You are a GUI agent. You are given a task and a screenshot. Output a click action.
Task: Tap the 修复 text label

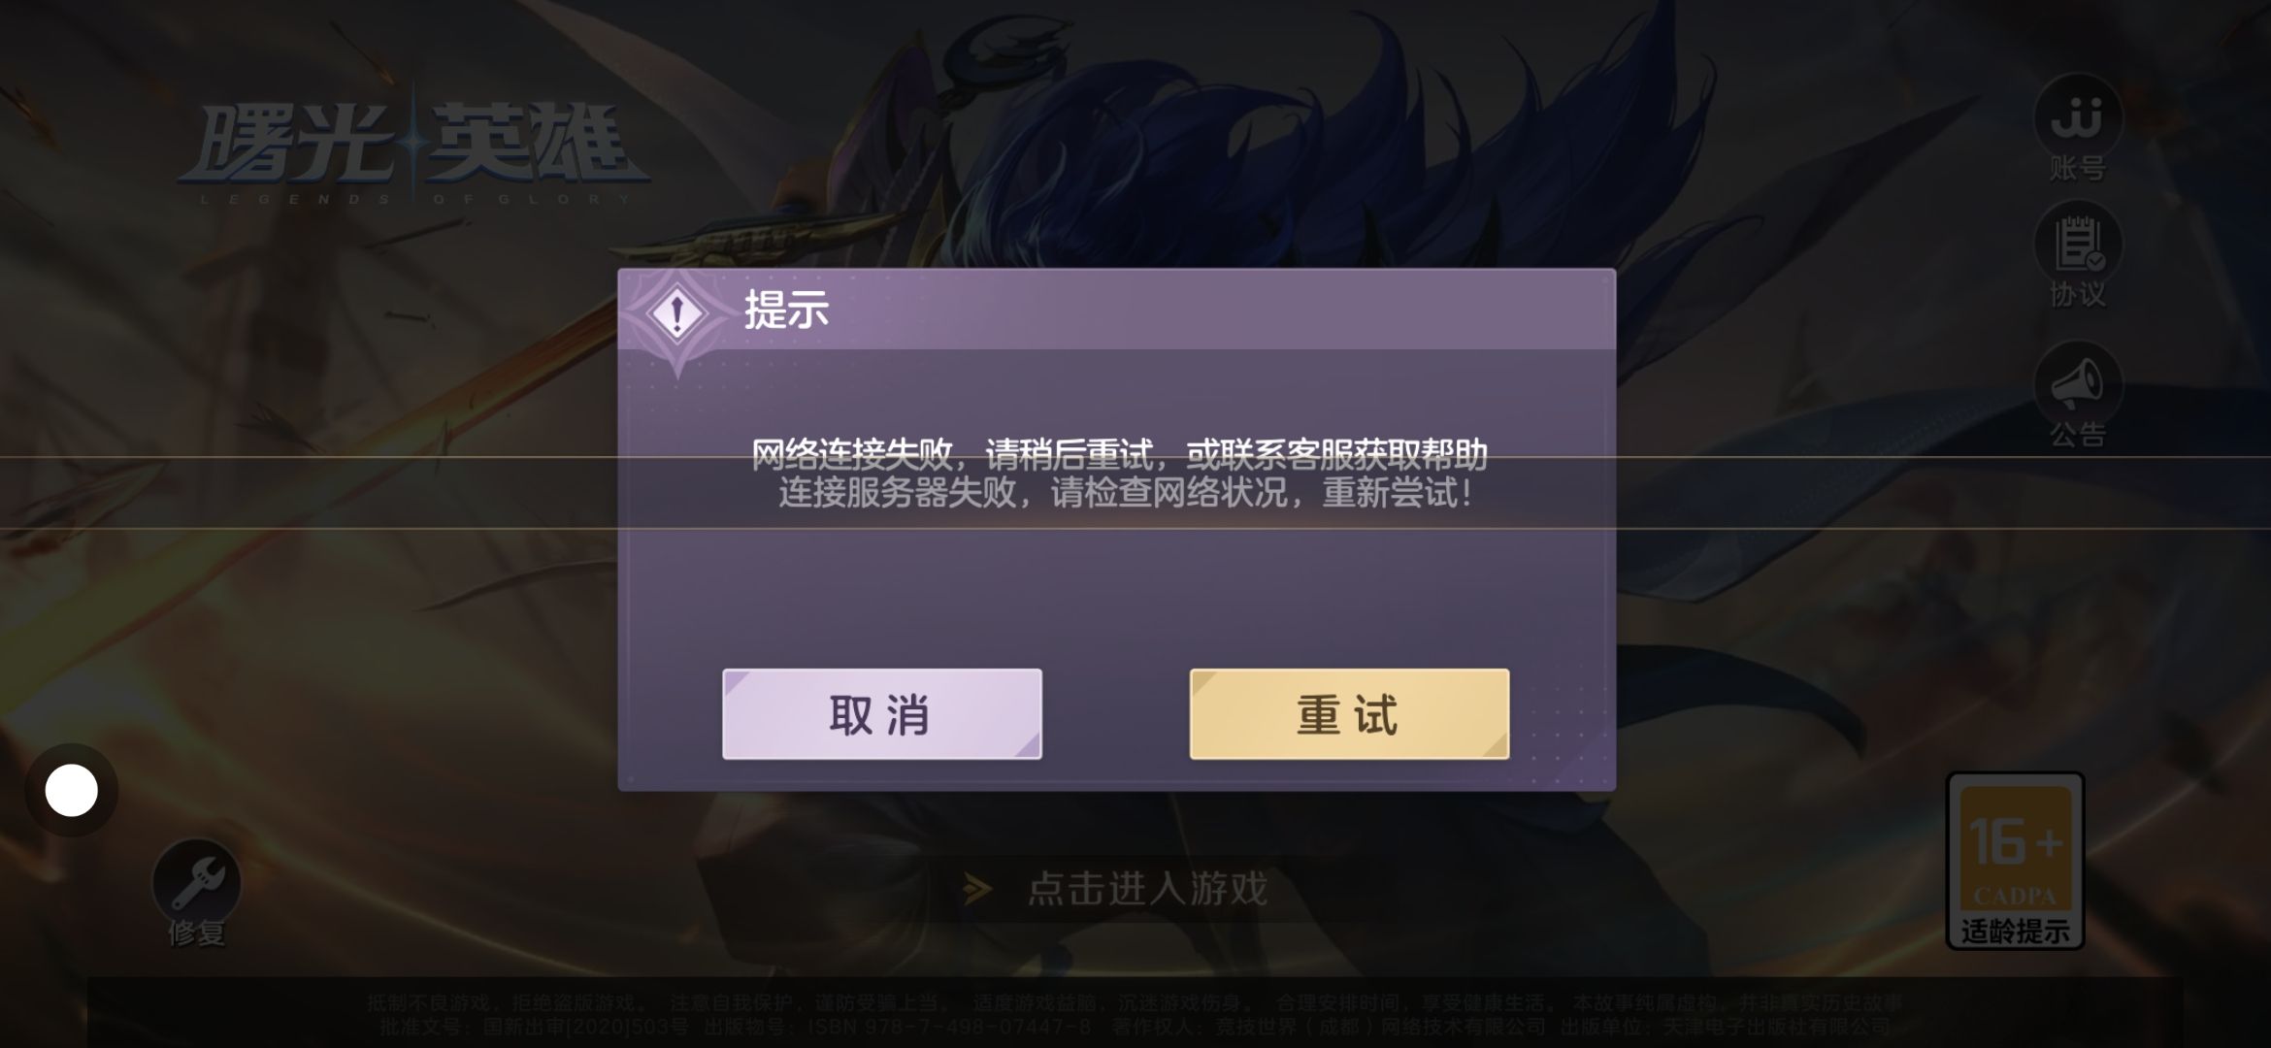point(197,933)
